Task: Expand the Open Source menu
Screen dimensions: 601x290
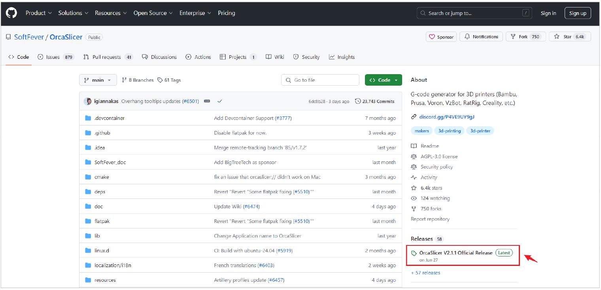Action: pyautogui.click(x=153, y=13)
